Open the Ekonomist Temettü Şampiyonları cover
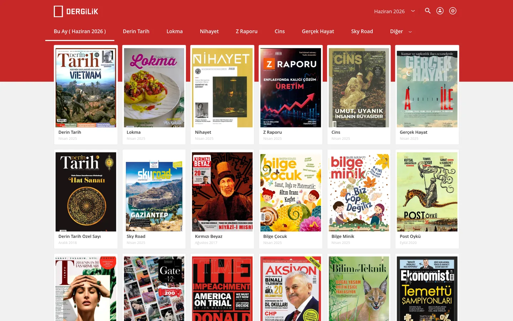Screen dimensions: 513x321 [x=427, y=289]
